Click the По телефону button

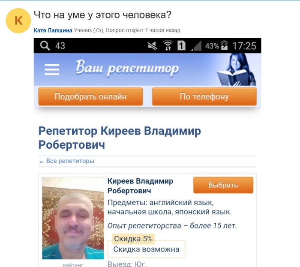pyautogui.click(x=204, y=96)
